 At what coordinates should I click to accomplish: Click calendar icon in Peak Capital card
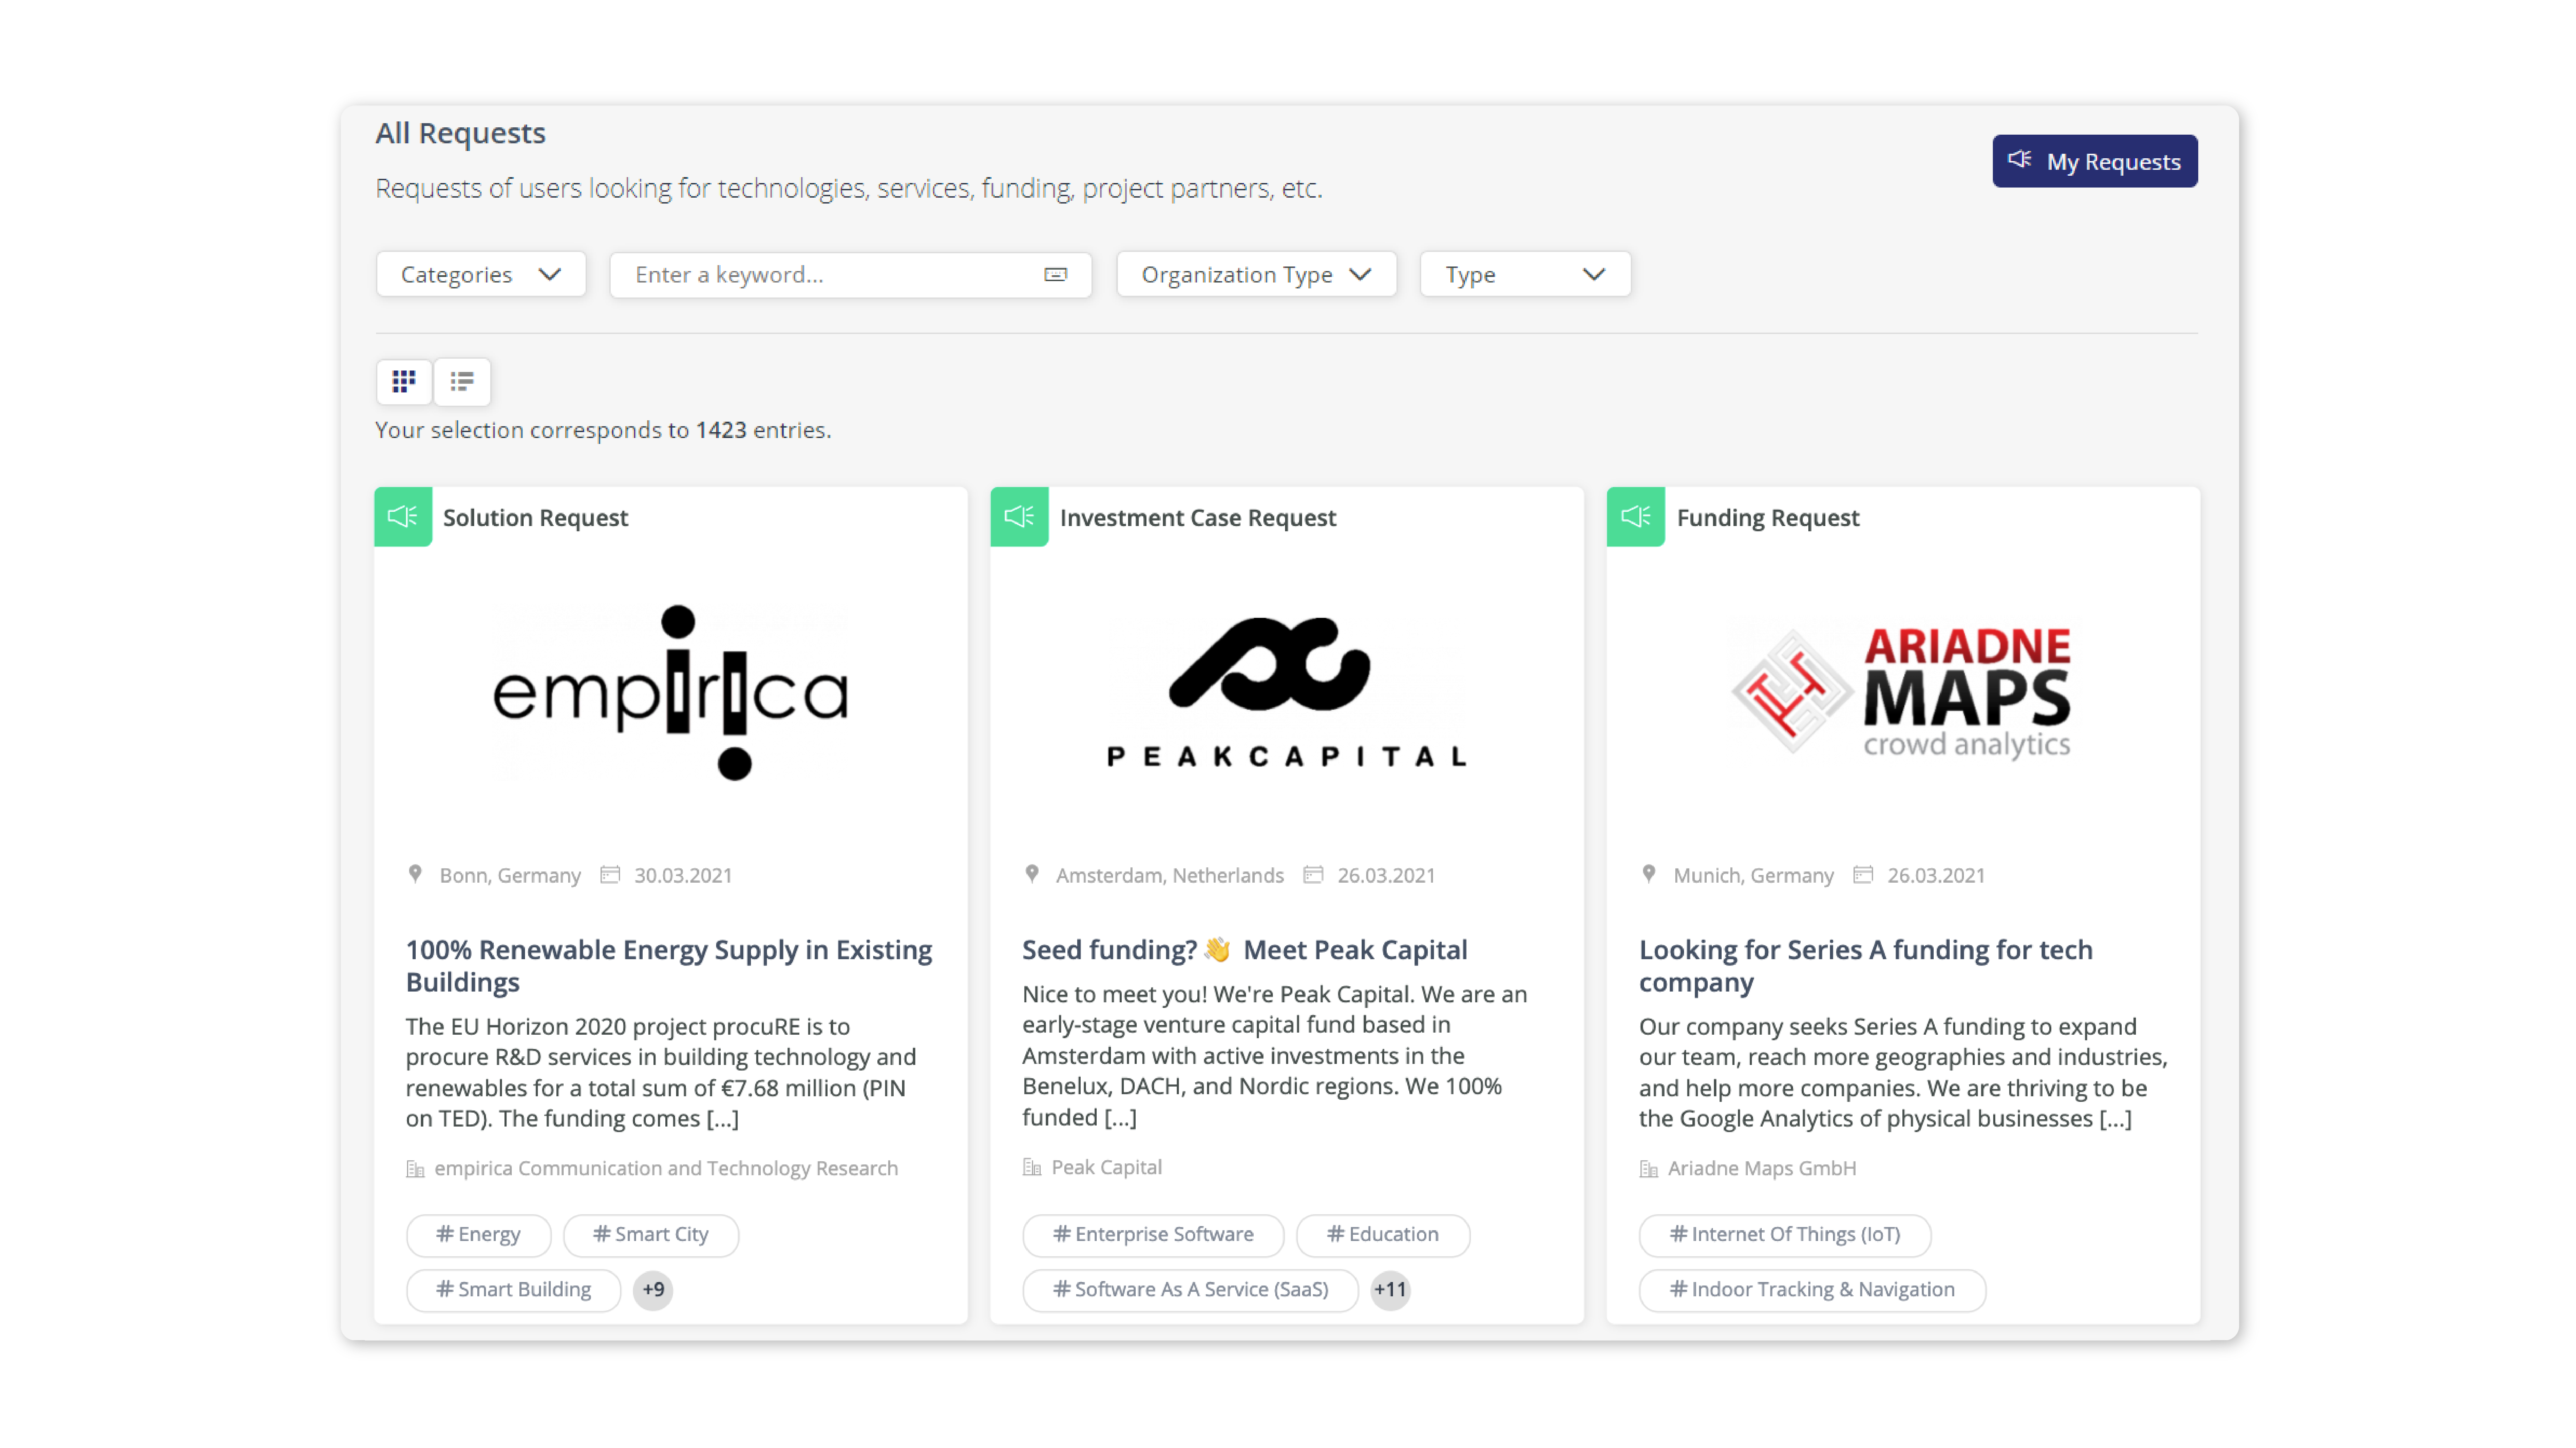coord(1313,874)
